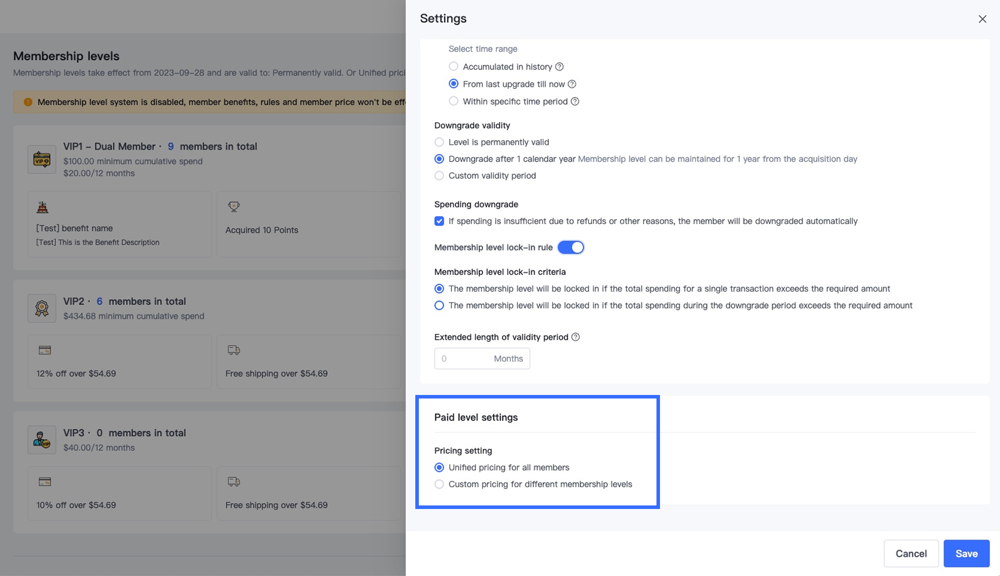
Task: Choose Custom pricing for different membership levels
Action: 439,484
